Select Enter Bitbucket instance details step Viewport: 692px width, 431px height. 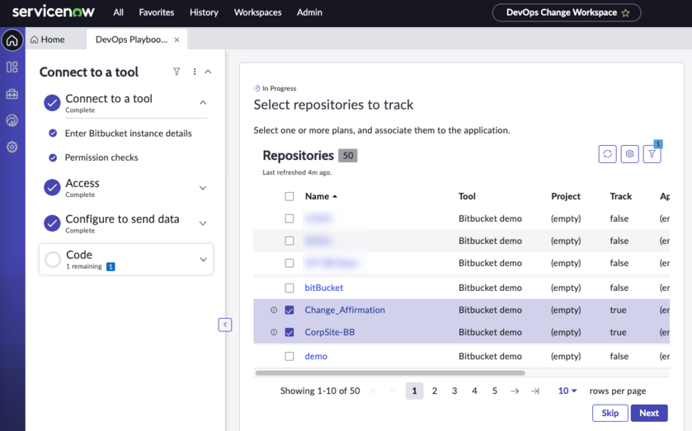click(x=128, y=134)
